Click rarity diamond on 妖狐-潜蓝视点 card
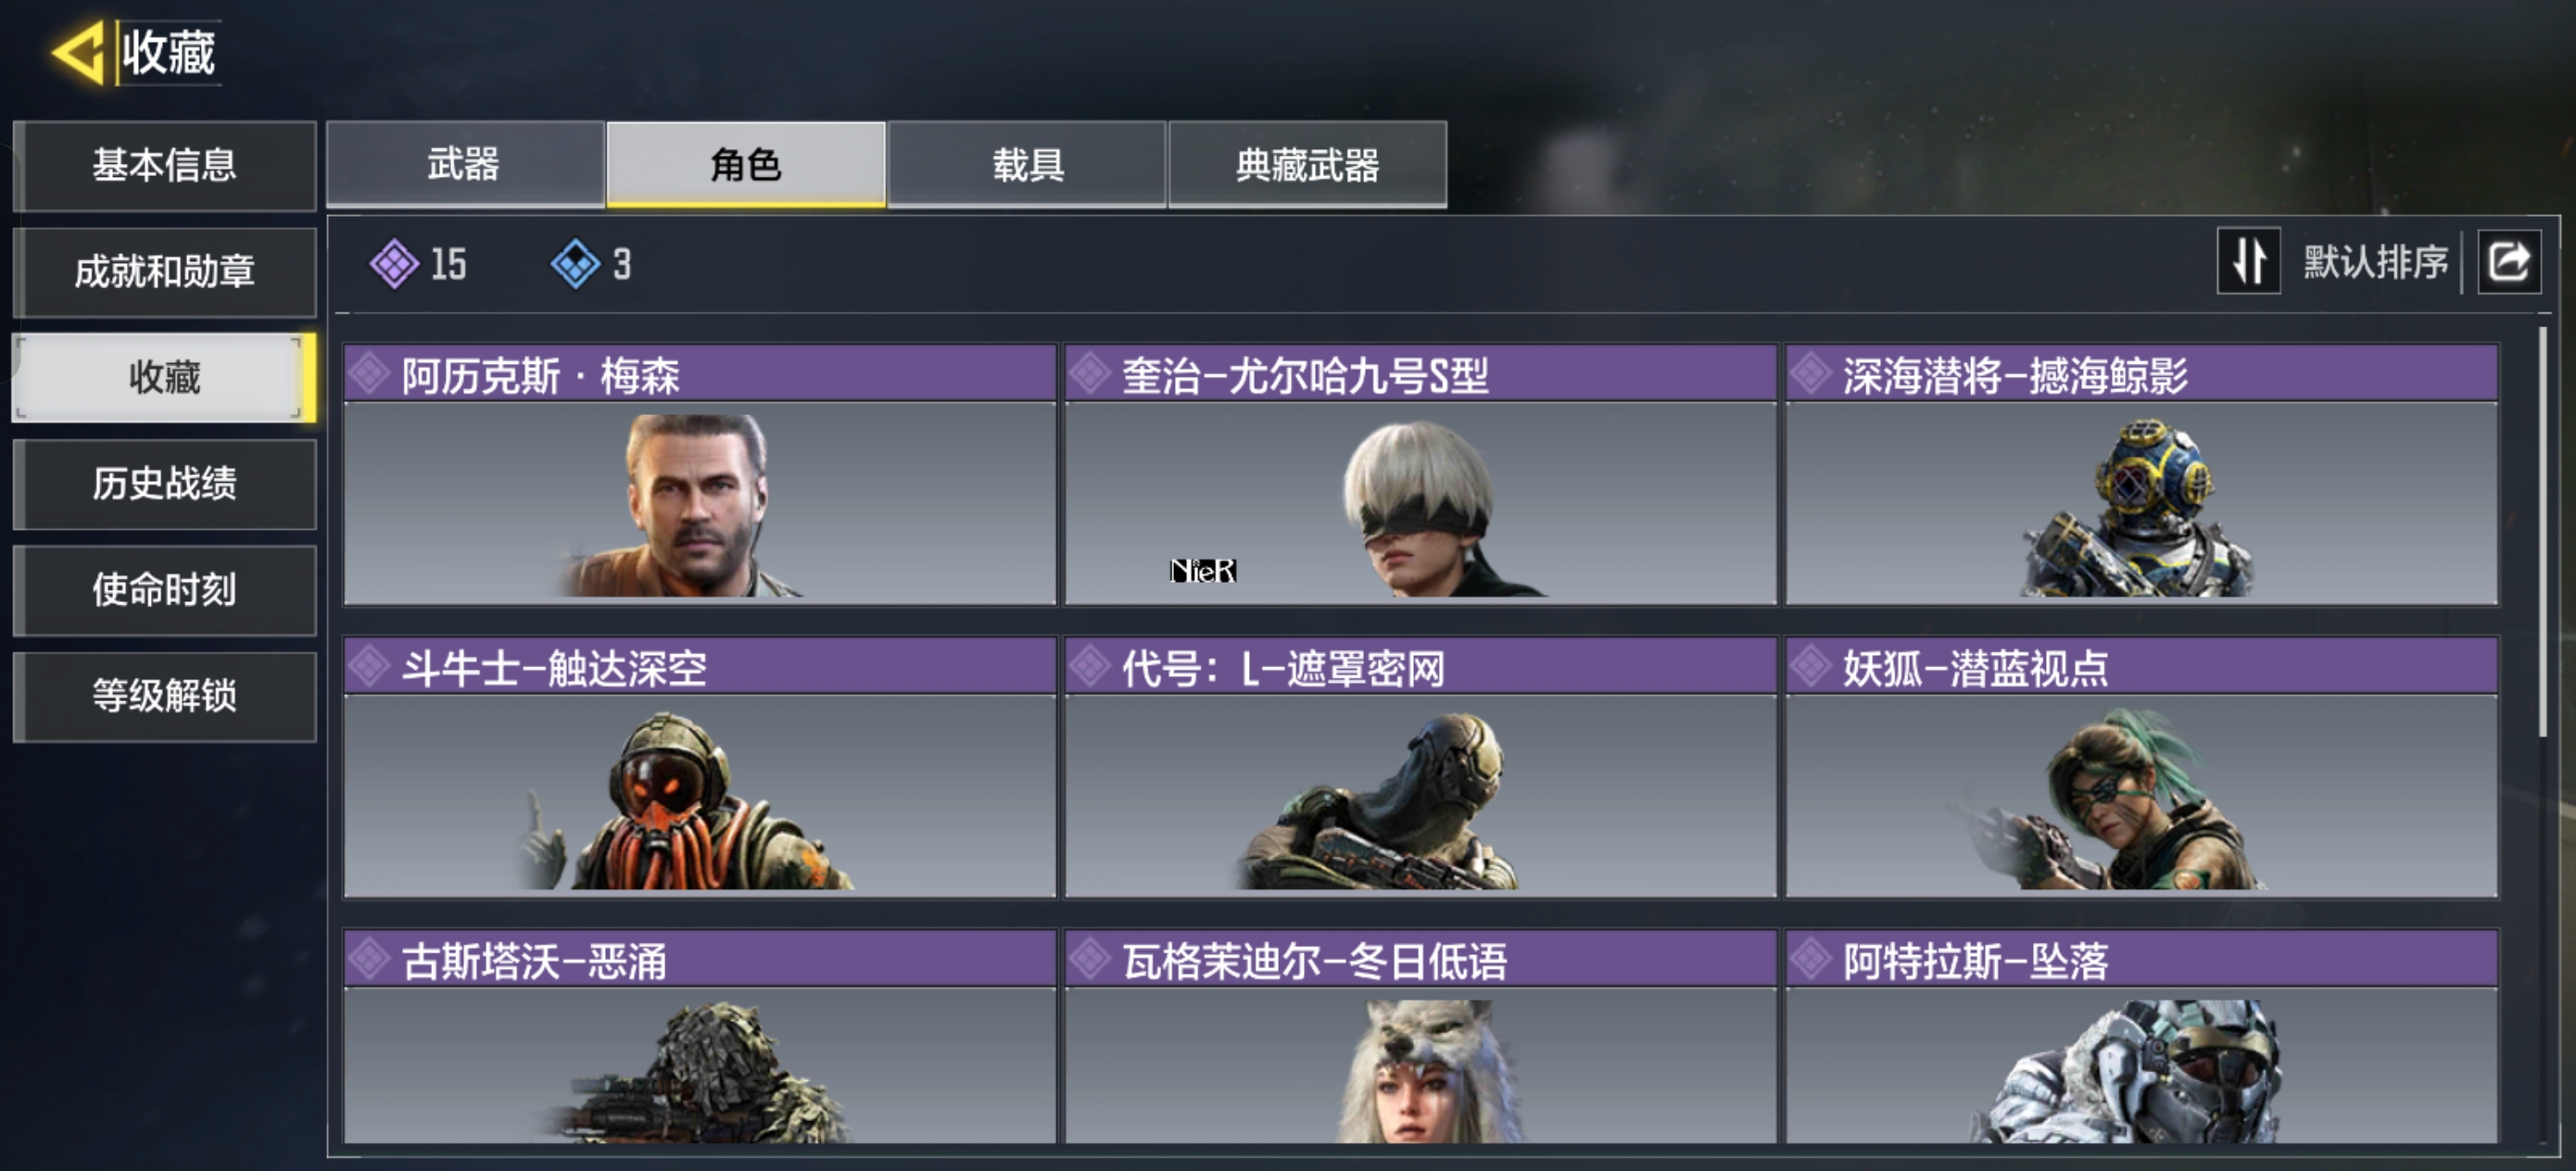2576x1171 pixels. pos(1810,666)
